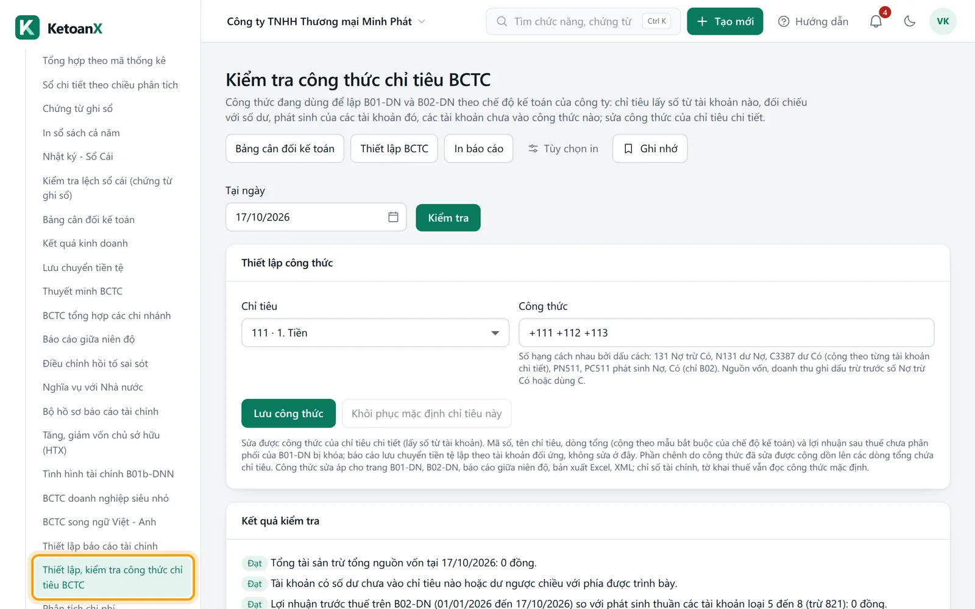Open BCTC tổng hợp các chi nhánh
975x609 pixels.
coord(107,315)
